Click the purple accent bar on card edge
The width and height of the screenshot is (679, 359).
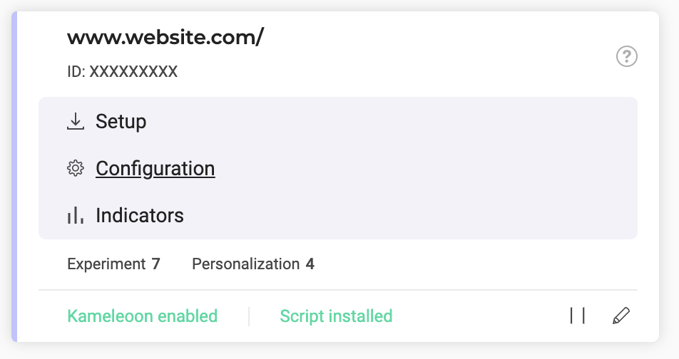tap(14, 178)
